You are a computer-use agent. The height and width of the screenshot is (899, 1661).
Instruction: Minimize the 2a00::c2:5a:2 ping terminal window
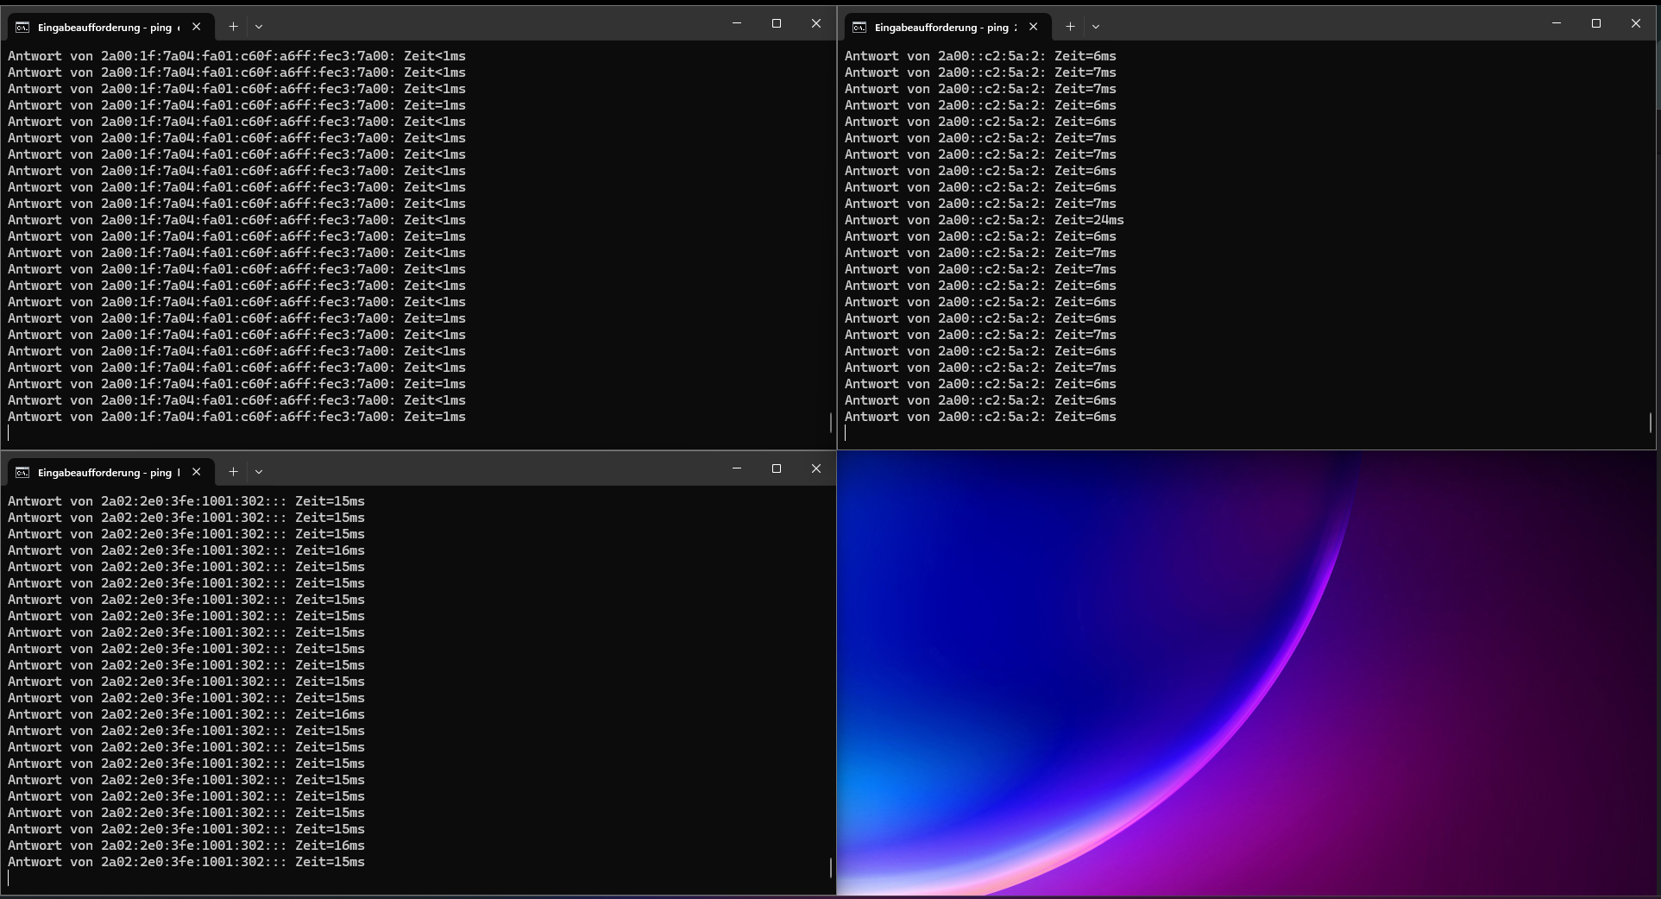[1557, 23]
